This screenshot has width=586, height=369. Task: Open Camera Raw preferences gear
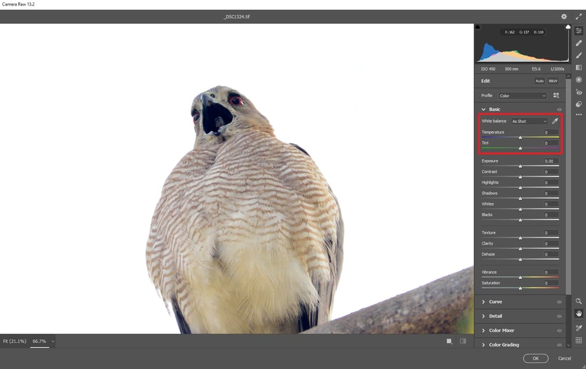(564, 16)
